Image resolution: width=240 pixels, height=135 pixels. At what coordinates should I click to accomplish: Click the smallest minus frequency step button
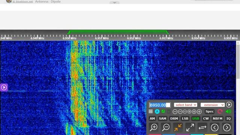(185, 112)
